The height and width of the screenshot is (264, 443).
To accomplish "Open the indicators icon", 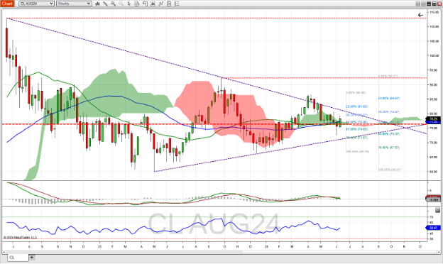I will tap(160, 4).
